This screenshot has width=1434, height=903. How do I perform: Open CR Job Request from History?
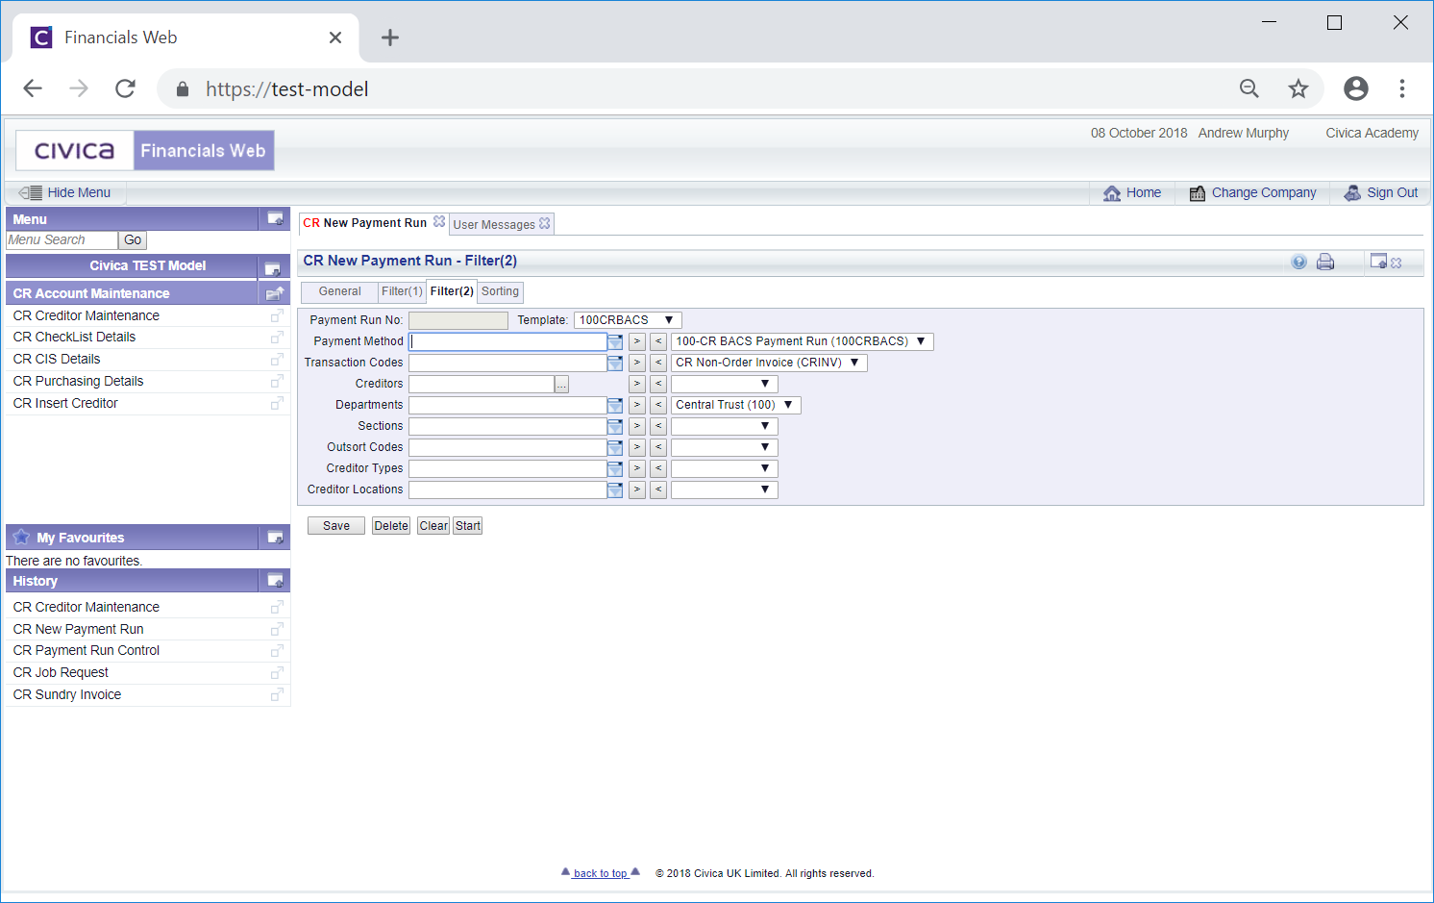coord(61,672)
